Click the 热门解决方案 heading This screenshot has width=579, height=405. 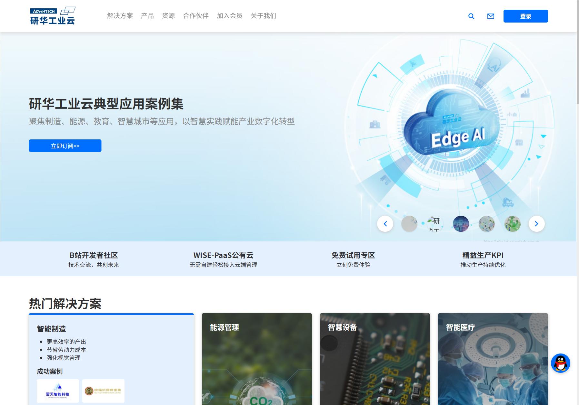(x=65, y=304)
